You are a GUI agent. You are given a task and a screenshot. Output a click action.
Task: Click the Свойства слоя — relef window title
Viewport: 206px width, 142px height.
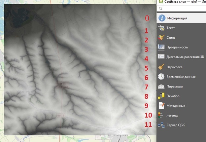pos(185,2)
